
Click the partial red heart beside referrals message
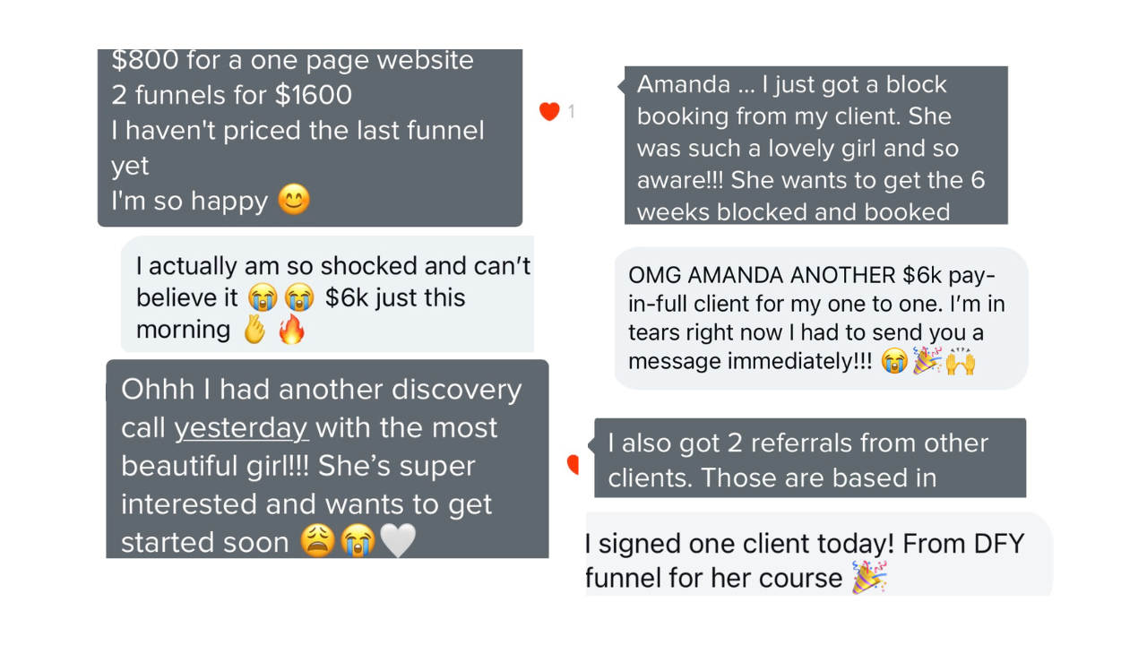coord(573,464)
